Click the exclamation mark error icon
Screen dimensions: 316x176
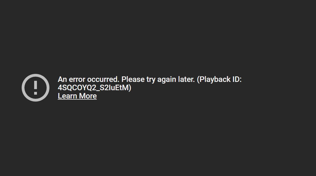click(x=36, y=88)
